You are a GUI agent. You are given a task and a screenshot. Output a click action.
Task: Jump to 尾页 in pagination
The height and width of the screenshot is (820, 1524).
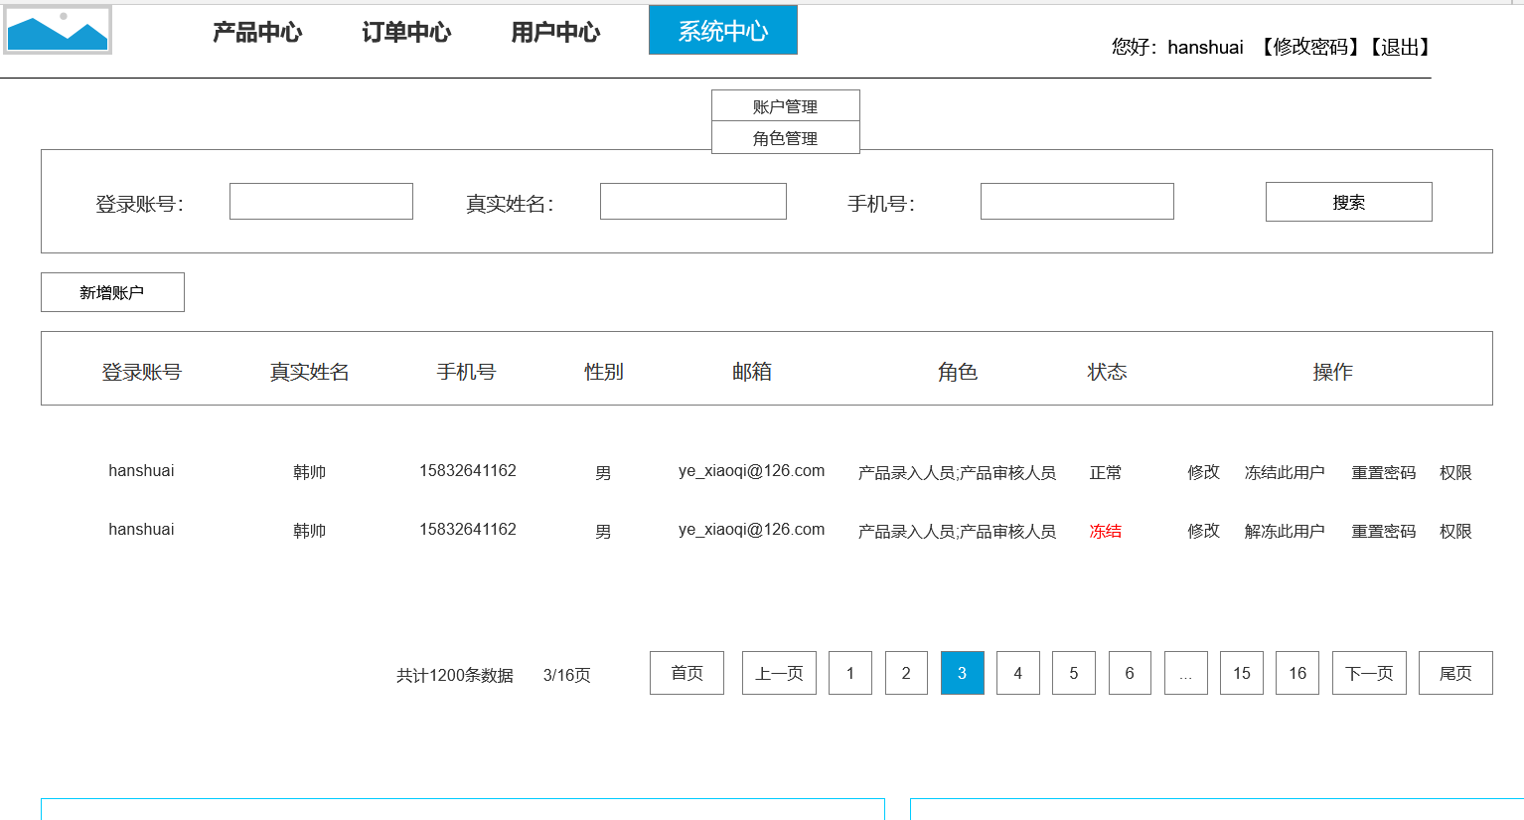tap(1455, 673)
